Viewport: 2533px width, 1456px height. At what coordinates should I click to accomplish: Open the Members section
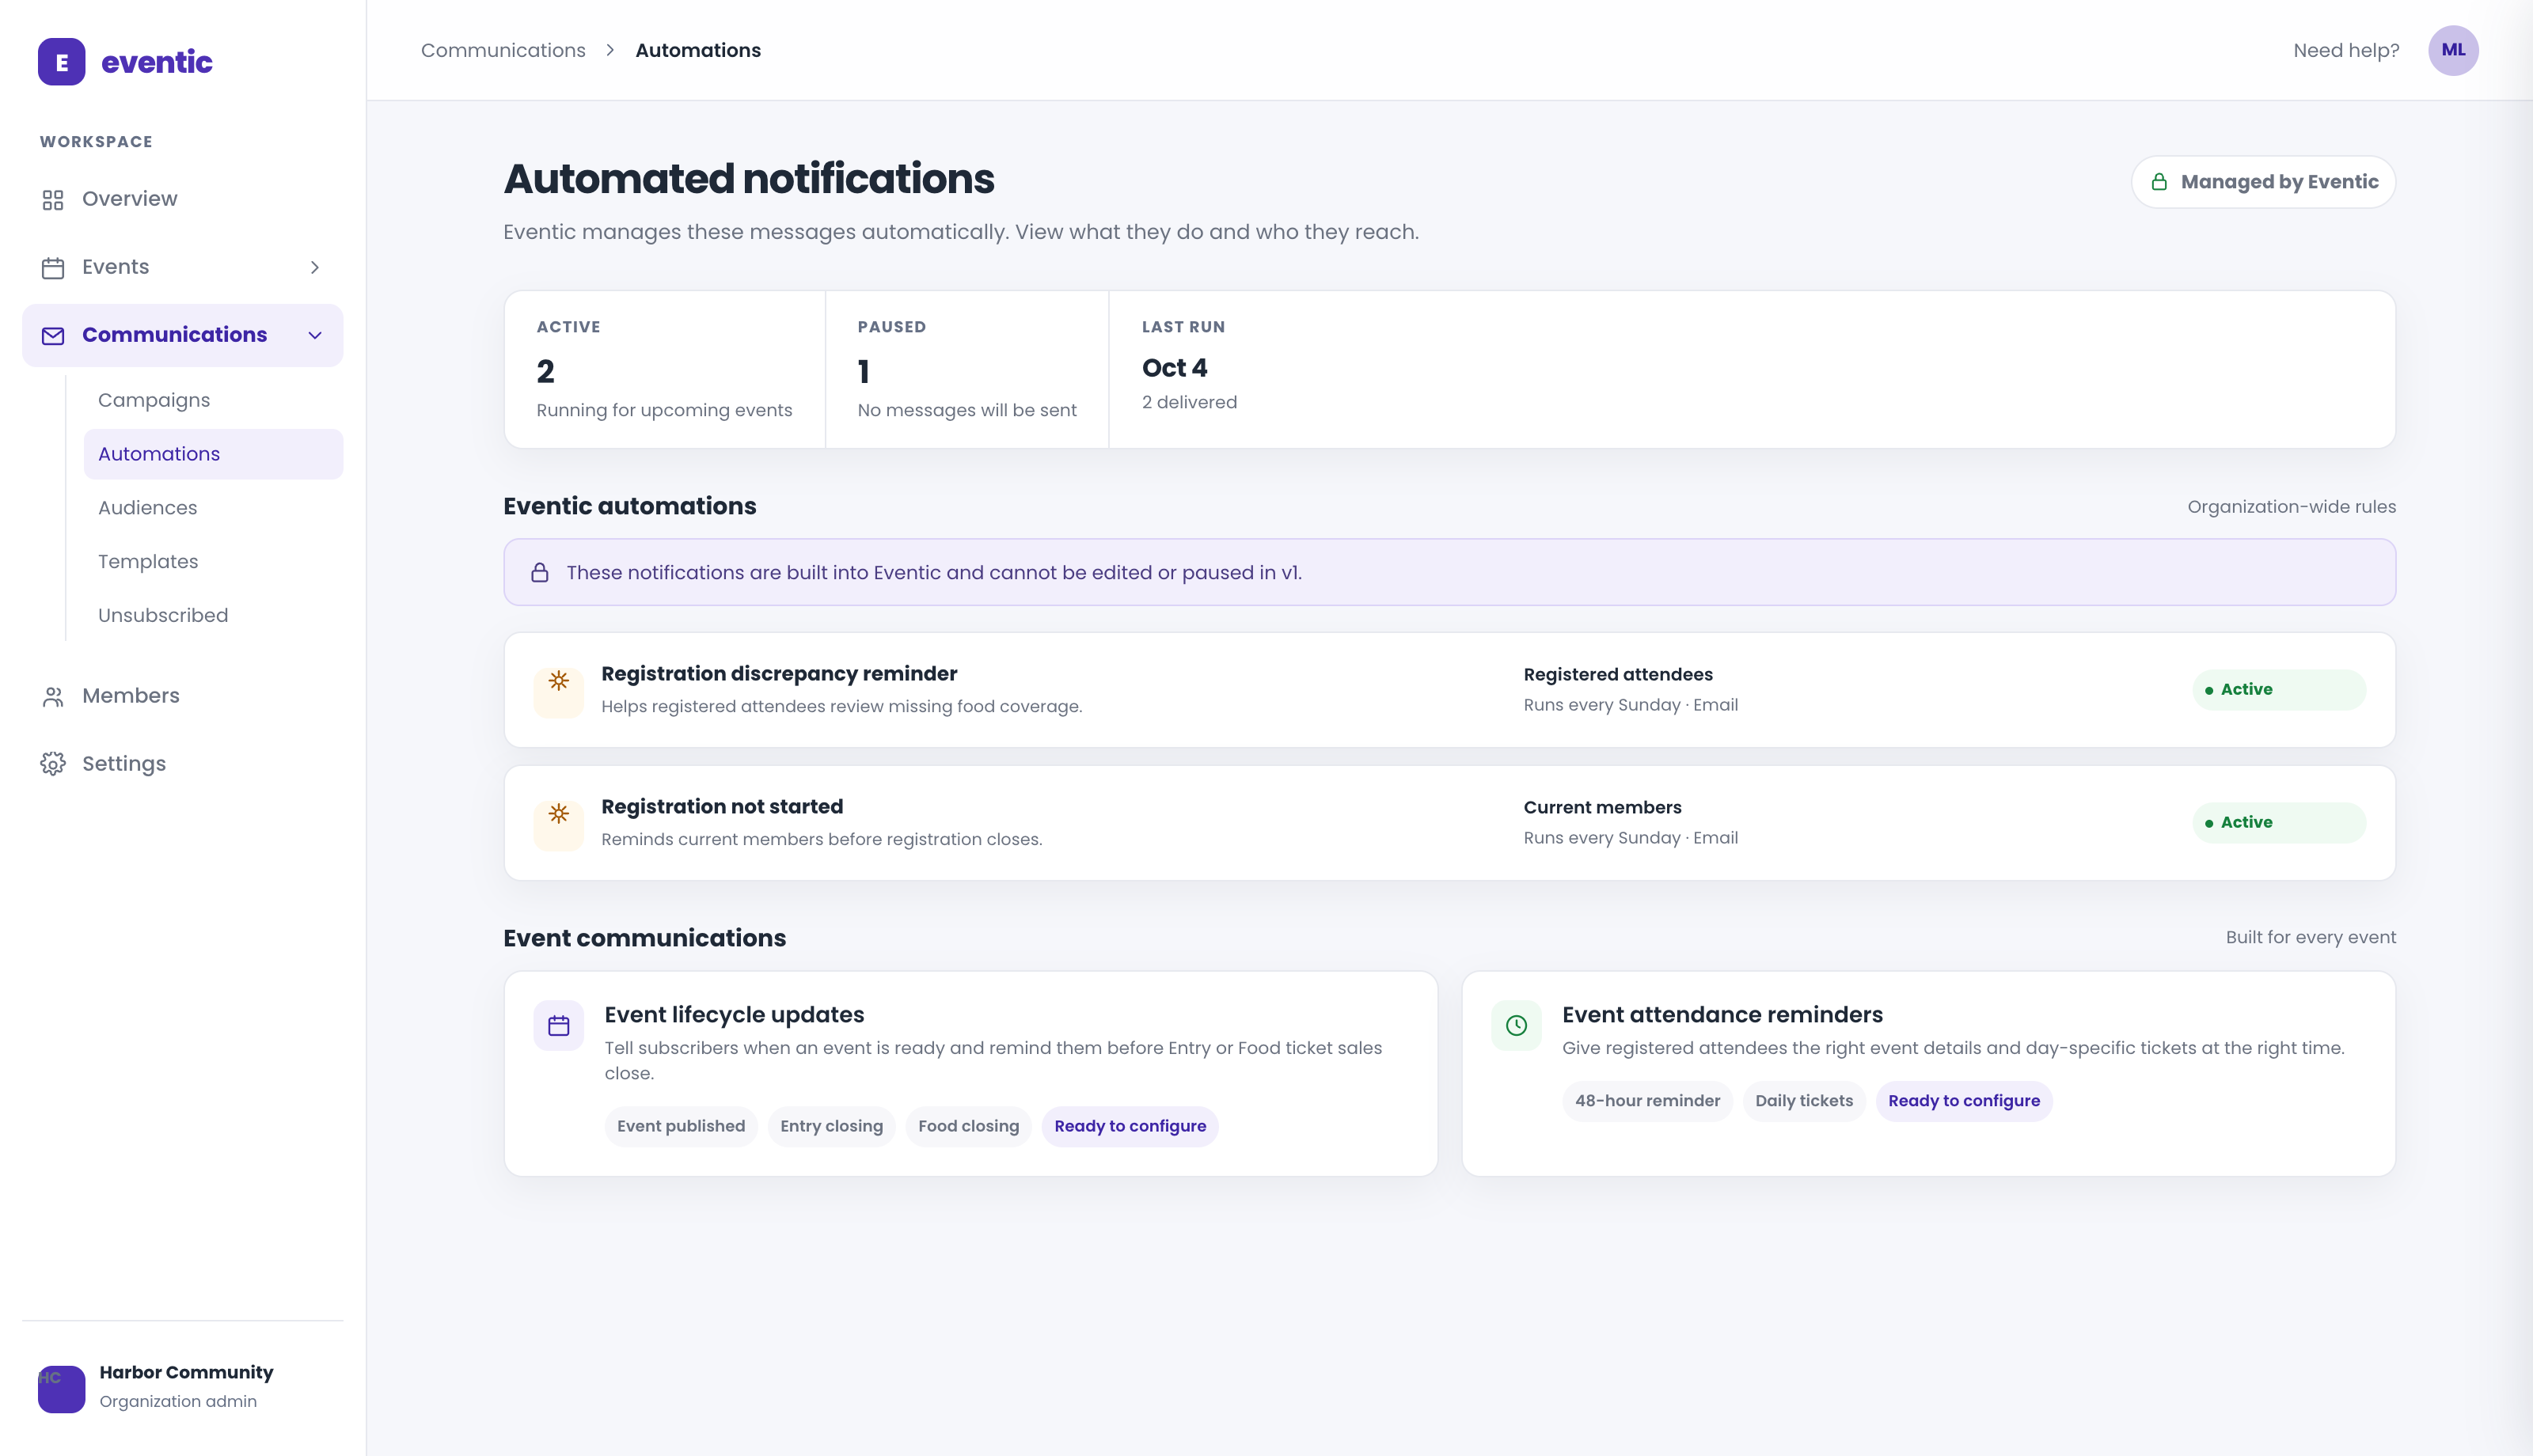click(x=183, y=696)
